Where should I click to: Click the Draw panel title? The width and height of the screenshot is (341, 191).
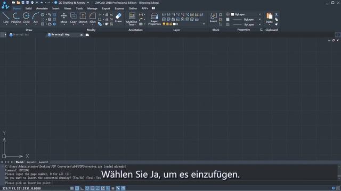click(x=29, y=30)
